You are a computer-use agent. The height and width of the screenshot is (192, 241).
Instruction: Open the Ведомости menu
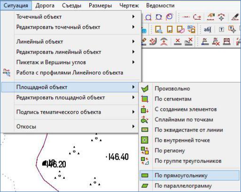[x=160, y=6]
